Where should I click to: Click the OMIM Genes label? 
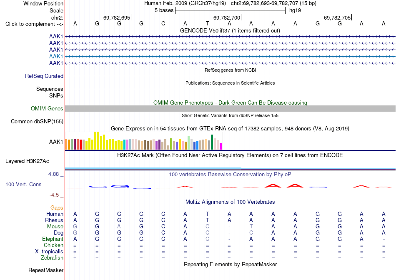tap(47, 109)
